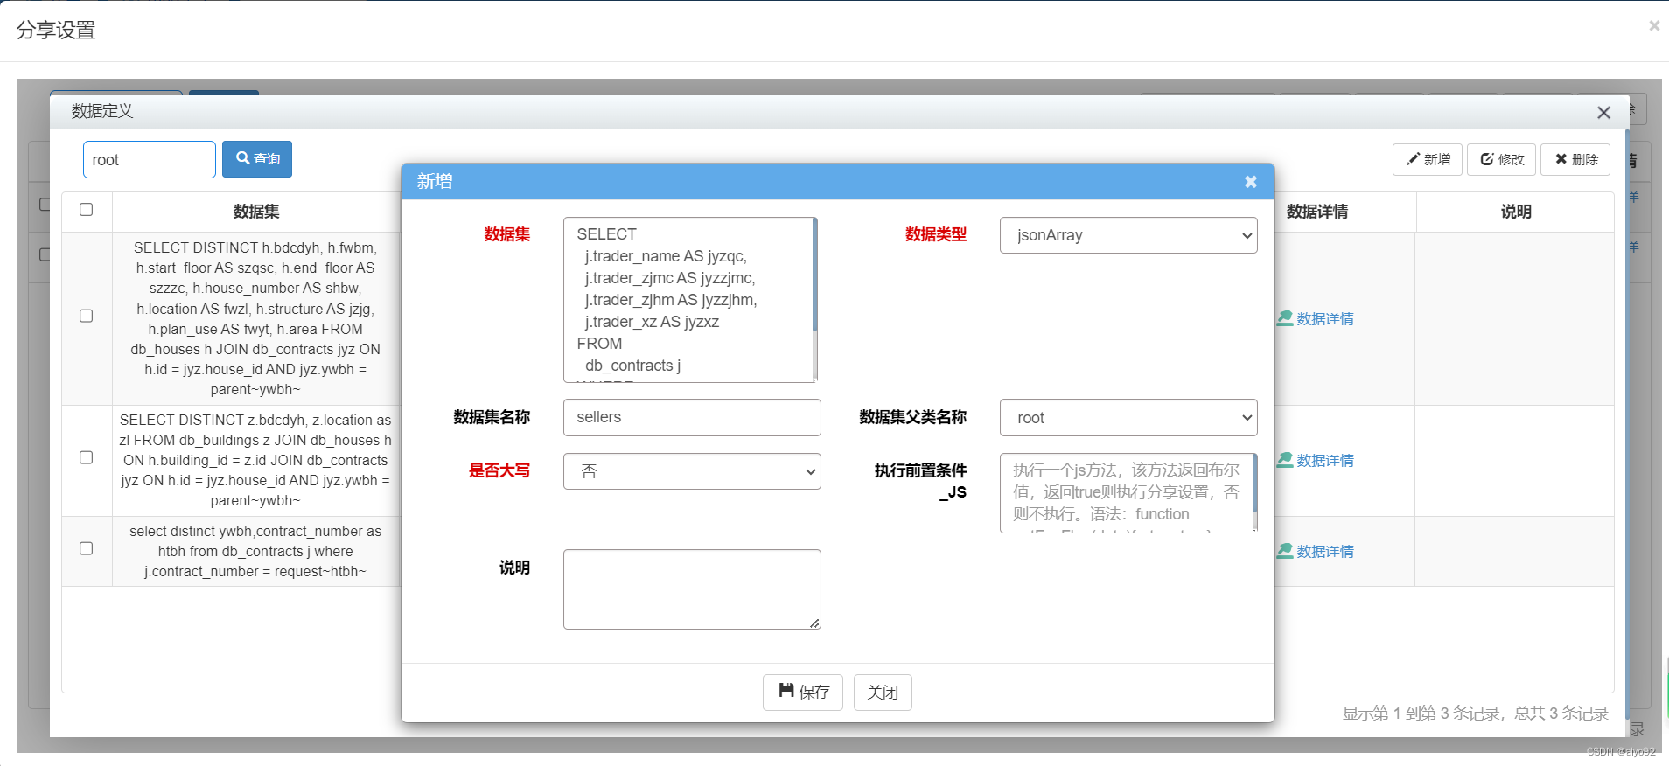This screenshot has height=766, width=1669.
Task: Check the row starting SELECT DISTINCT z.bdcdyh
Action: point(86,457)
